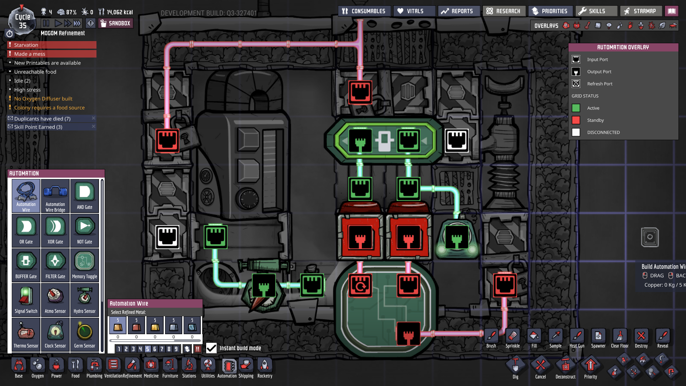The width and height of the screenshot is (686, 386).
Task: Choose the Memory Toggle building
Action: (85, 265)
